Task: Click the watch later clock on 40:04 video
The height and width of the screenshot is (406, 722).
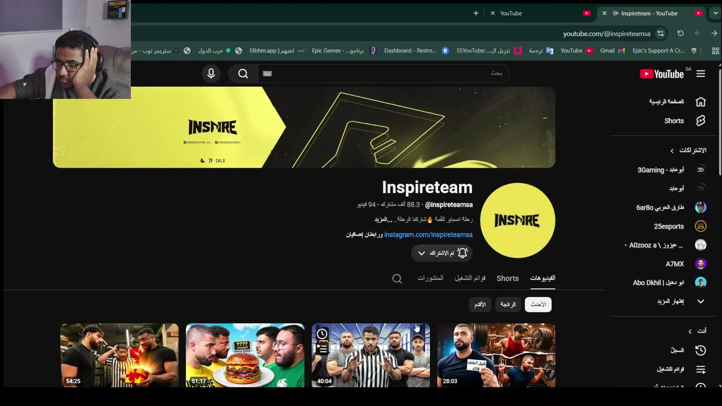Action: tap(322, 334)
